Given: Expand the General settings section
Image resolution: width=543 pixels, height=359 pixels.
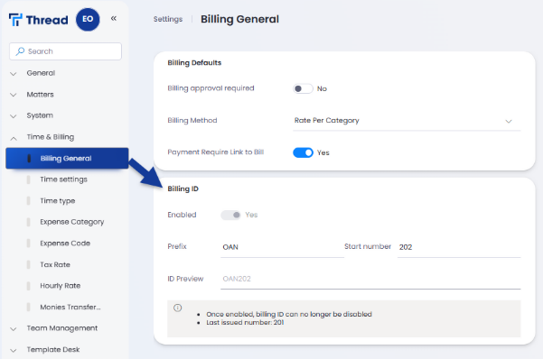Looking at the screenshot, I should point(14,74).
